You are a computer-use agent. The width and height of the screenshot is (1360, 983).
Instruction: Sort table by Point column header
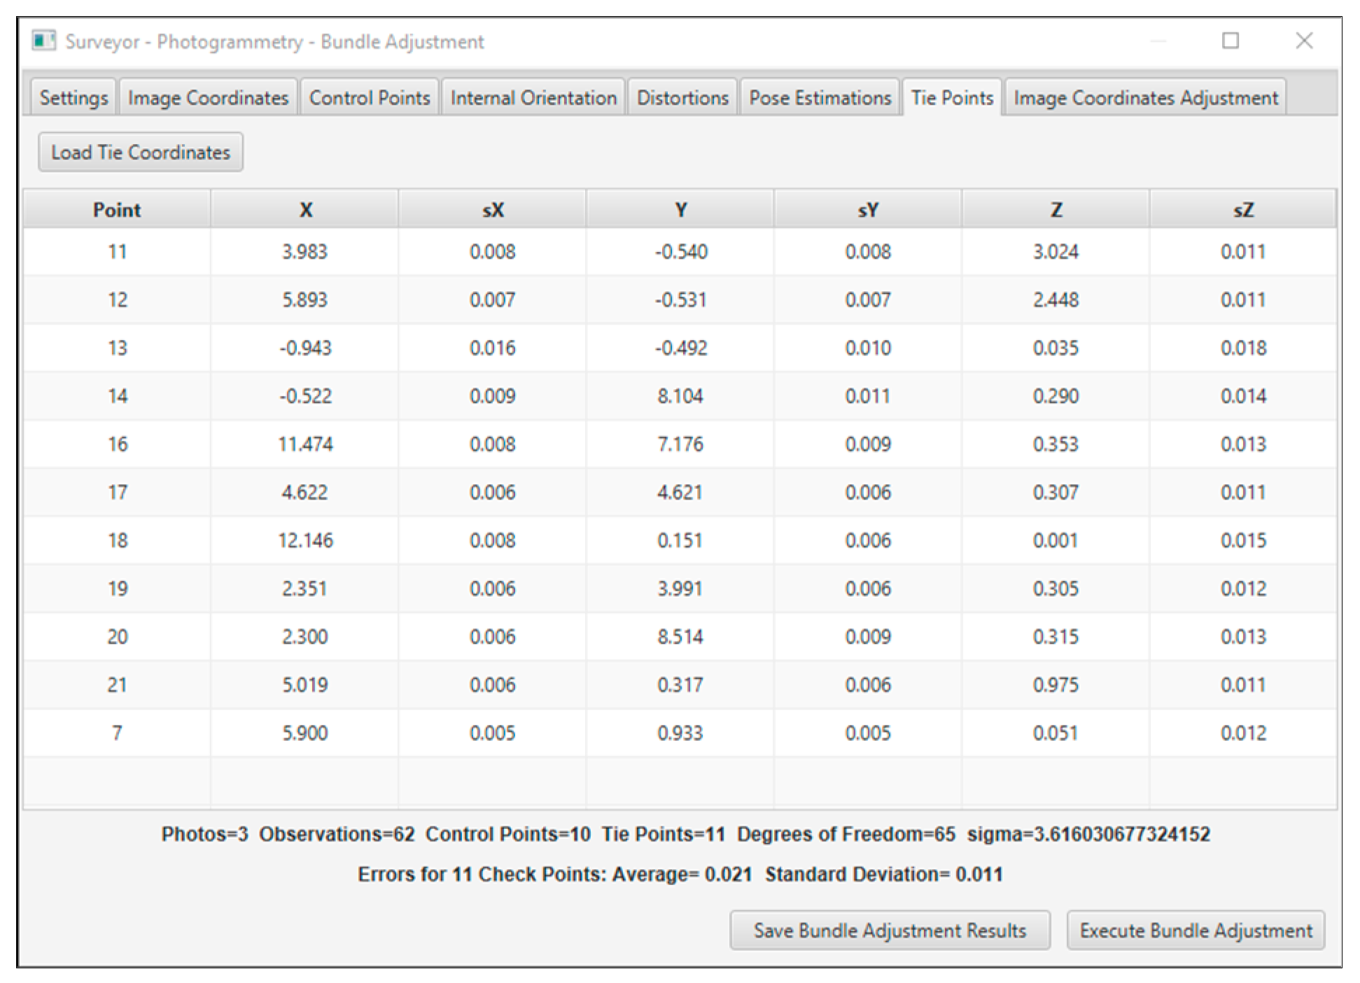point(117,210)
